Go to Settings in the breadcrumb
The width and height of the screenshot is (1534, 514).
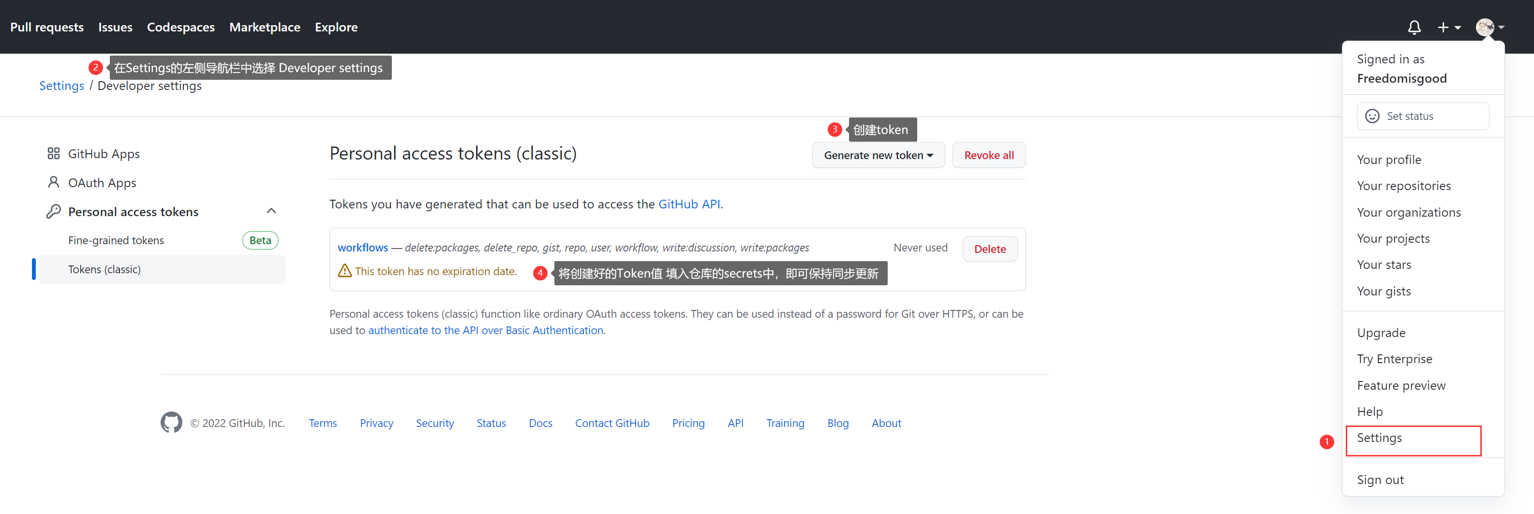pos(62,86)
